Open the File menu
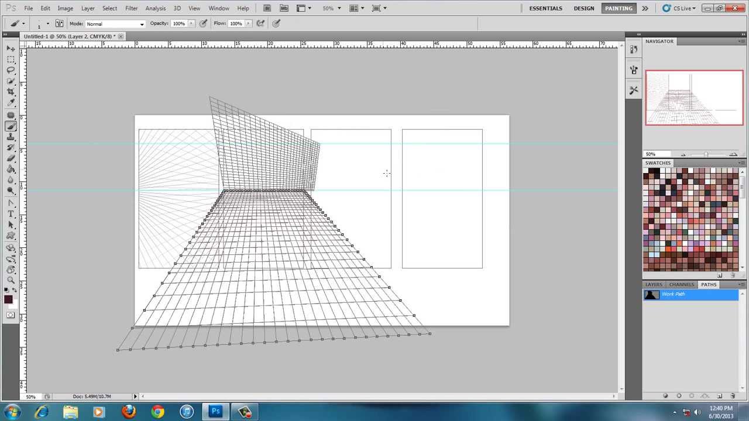This screenshot has width=749, height=421. pos(28,8)
